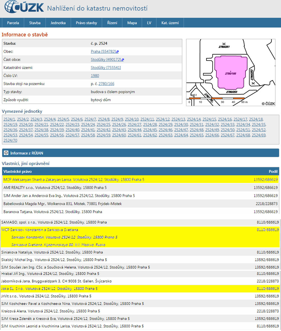This screenshot has height=331, width=281.
Task: Select the SJM Koshcheev Pavel row
Action: pyautogui.click(x=140, y=303)
